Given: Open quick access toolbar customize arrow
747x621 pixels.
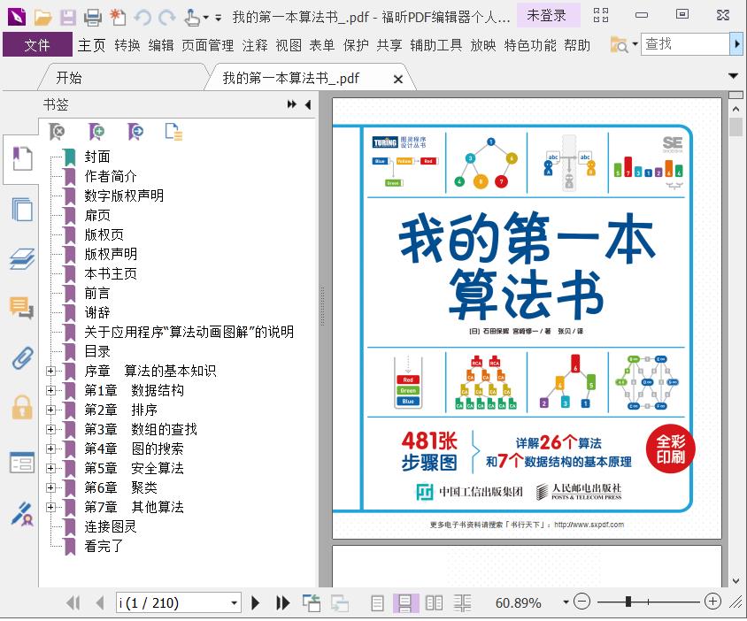Looking at the screenshot, I should click(x=219, y=18).
